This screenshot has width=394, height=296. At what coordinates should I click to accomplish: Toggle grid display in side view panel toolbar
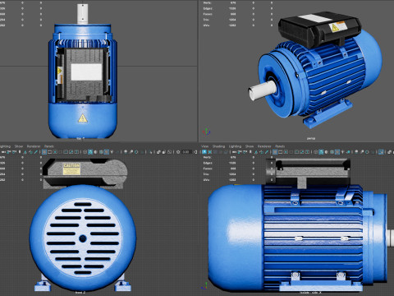coord(275,151)
